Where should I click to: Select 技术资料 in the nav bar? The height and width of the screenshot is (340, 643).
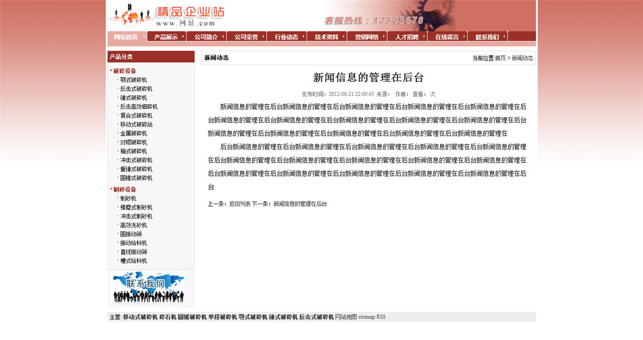pyautogui.click(x=327, y=37)
